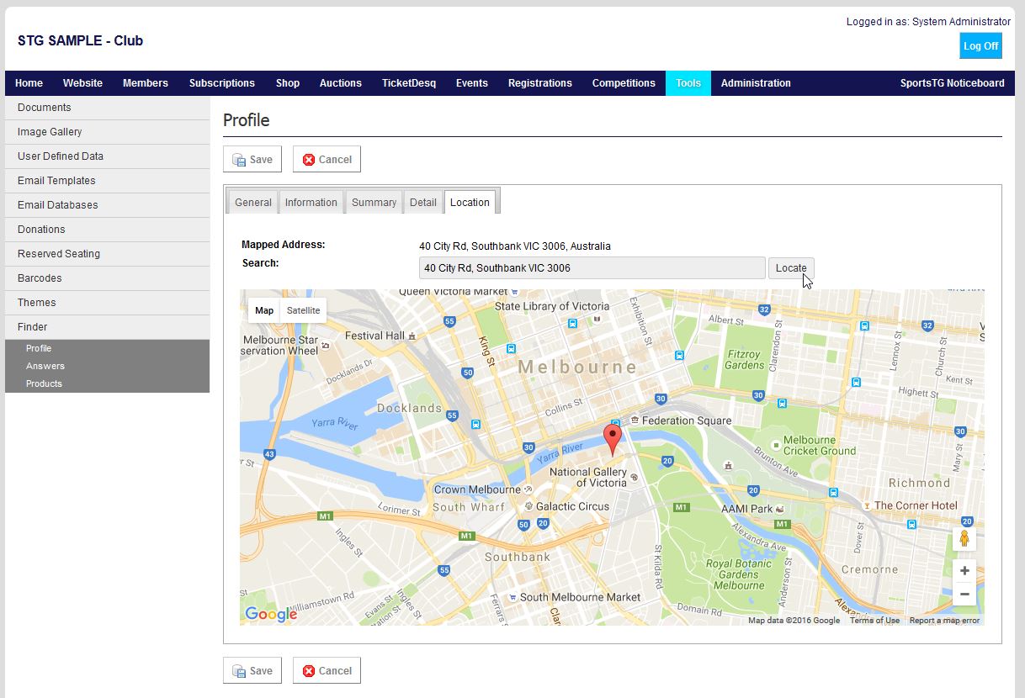Viewport: 1025px width, 698px height.
Task: Open the Tools menu
Action: 688,83
